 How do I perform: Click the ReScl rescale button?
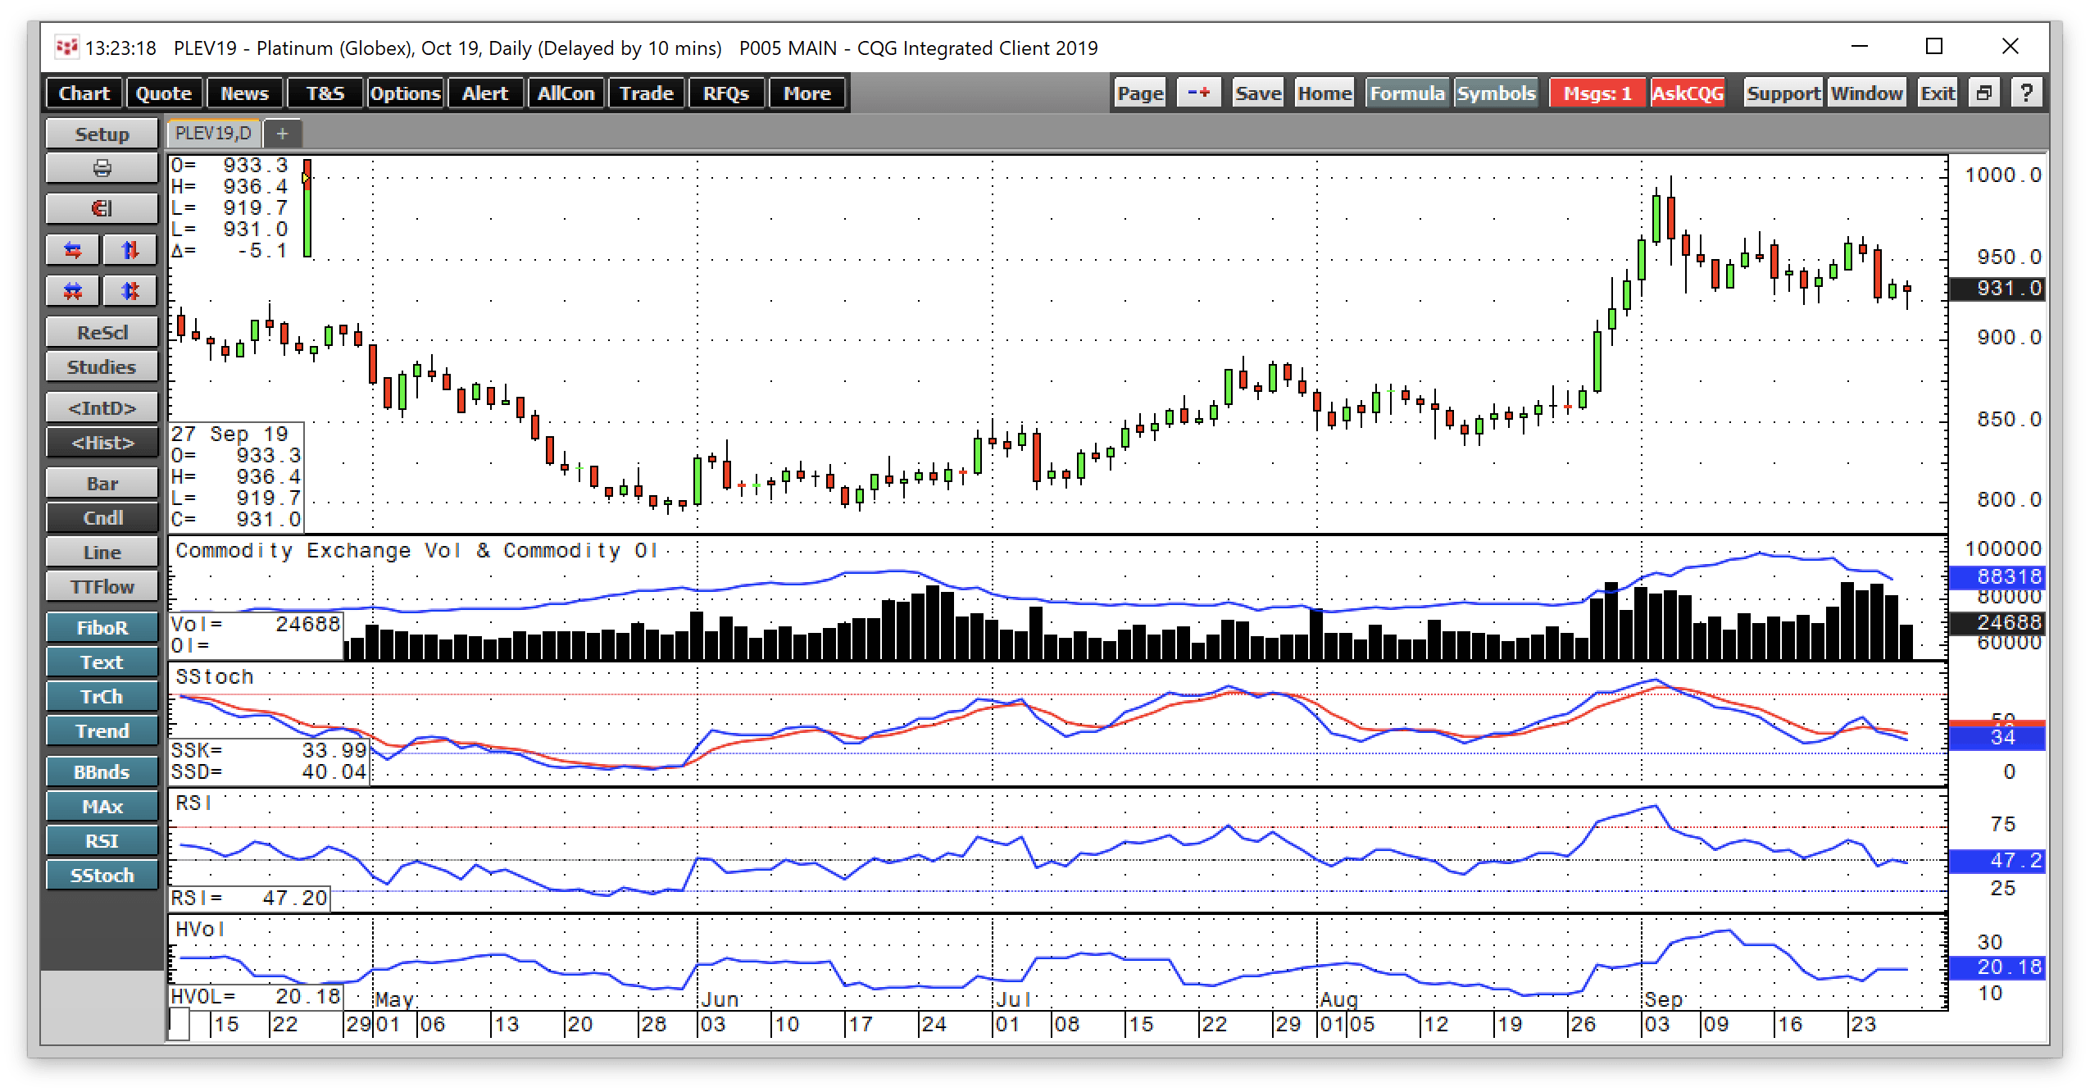(x=102, y=333)
